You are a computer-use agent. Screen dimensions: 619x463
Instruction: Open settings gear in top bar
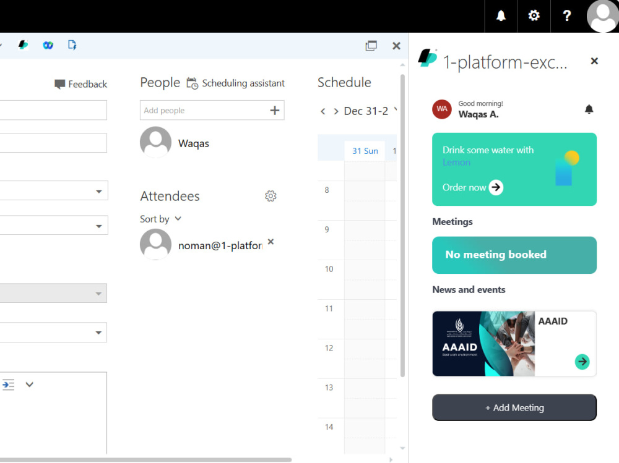click(x=534, y=16)
